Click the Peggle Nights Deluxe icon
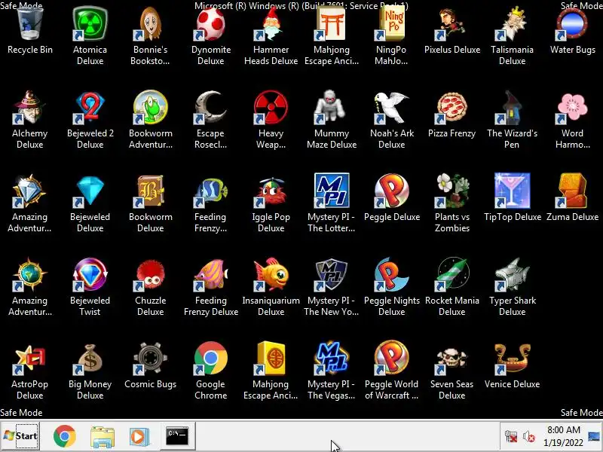The width and height of the screenshot is (603, 452). 391,275
